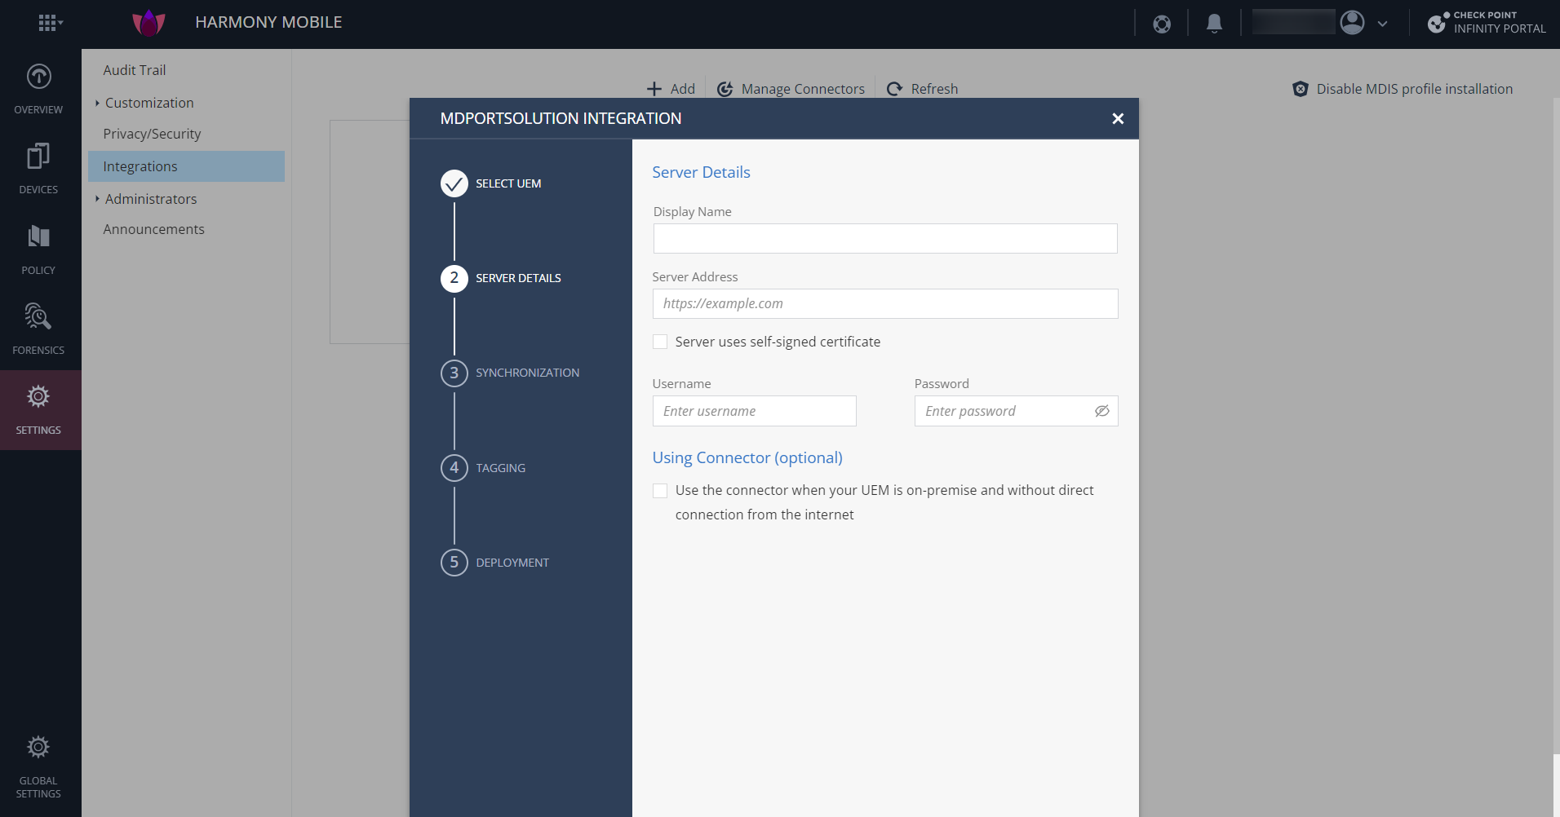Click the user profile avatar
The width and height of the screenshot is (1560, 817).
(x=1352, y=23)
